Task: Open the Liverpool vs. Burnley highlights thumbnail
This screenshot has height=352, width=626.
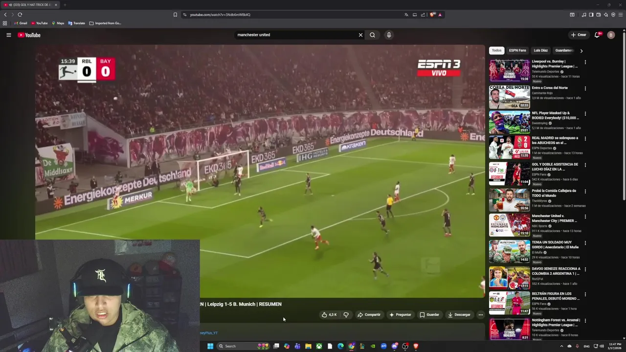Action: [x=509, y=70]
